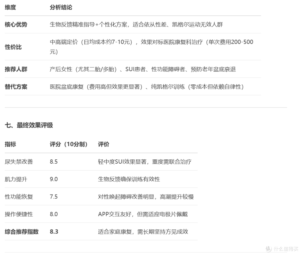Click the 操作便捷性 row label
The image size is (301, 255).
tap(19, 214)
